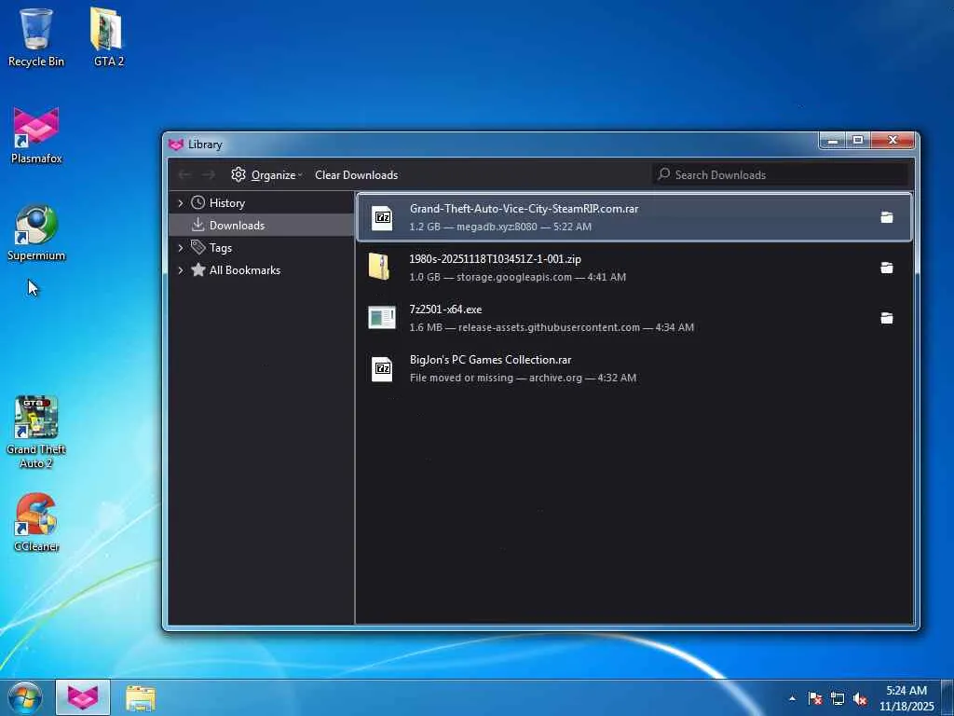Image resolution: width=954 pixels, height=716 pixels.
Task: Minimize the Library window
Action: (833, 141)
